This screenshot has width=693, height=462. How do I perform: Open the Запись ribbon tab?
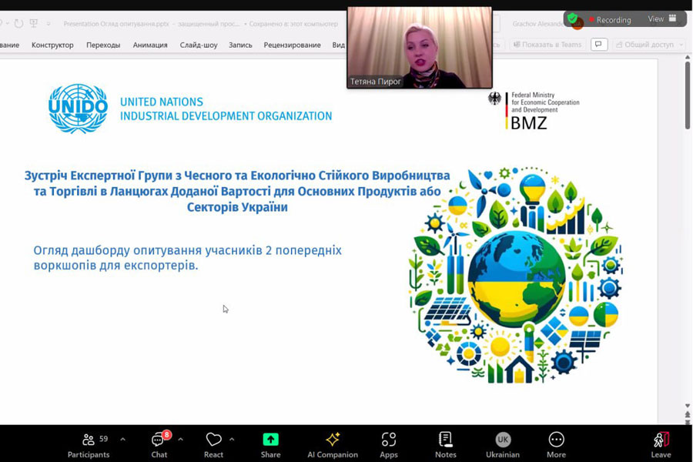click(240, 45)
